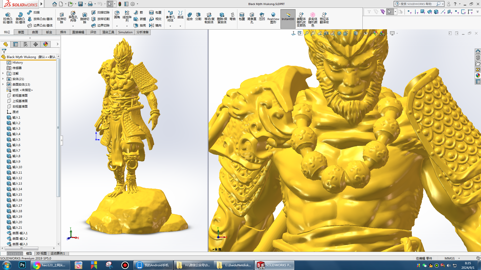Open the 曲线 curves dropdown arrow
The height and width of the screenshot is (270, 481).
coord(180,26)
